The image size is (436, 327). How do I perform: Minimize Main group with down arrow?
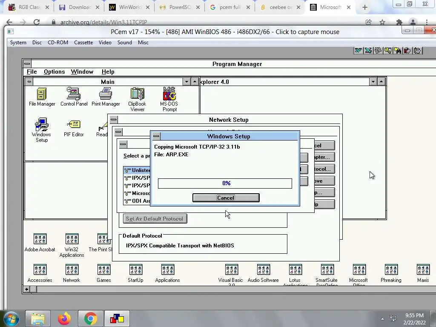tap(186, 82)
